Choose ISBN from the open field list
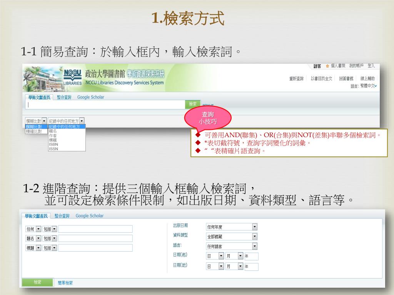 53,145
